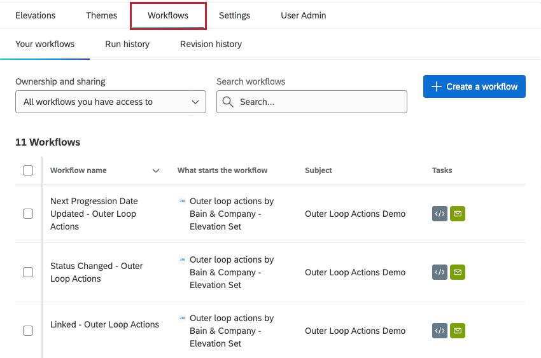
Task: Go to the Settings tab
Action: 234,15
